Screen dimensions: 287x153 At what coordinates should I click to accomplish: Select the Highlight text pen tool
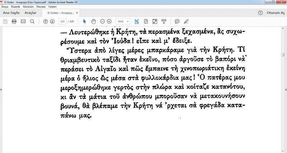click(x=186, y=22)
